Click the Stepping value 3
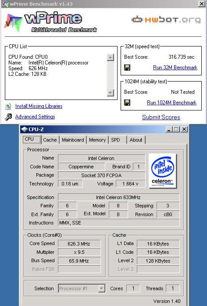 click(x=168, y=206)
